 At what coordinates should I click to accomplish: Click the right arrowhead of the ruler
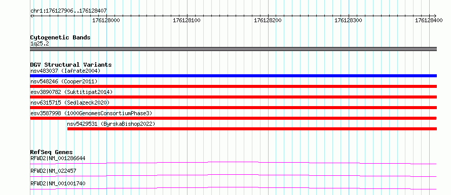435,16
